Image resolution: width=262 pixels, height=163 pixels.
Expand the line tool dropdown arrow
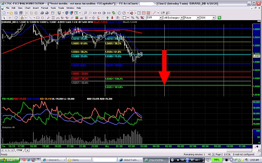pos(34,18)
